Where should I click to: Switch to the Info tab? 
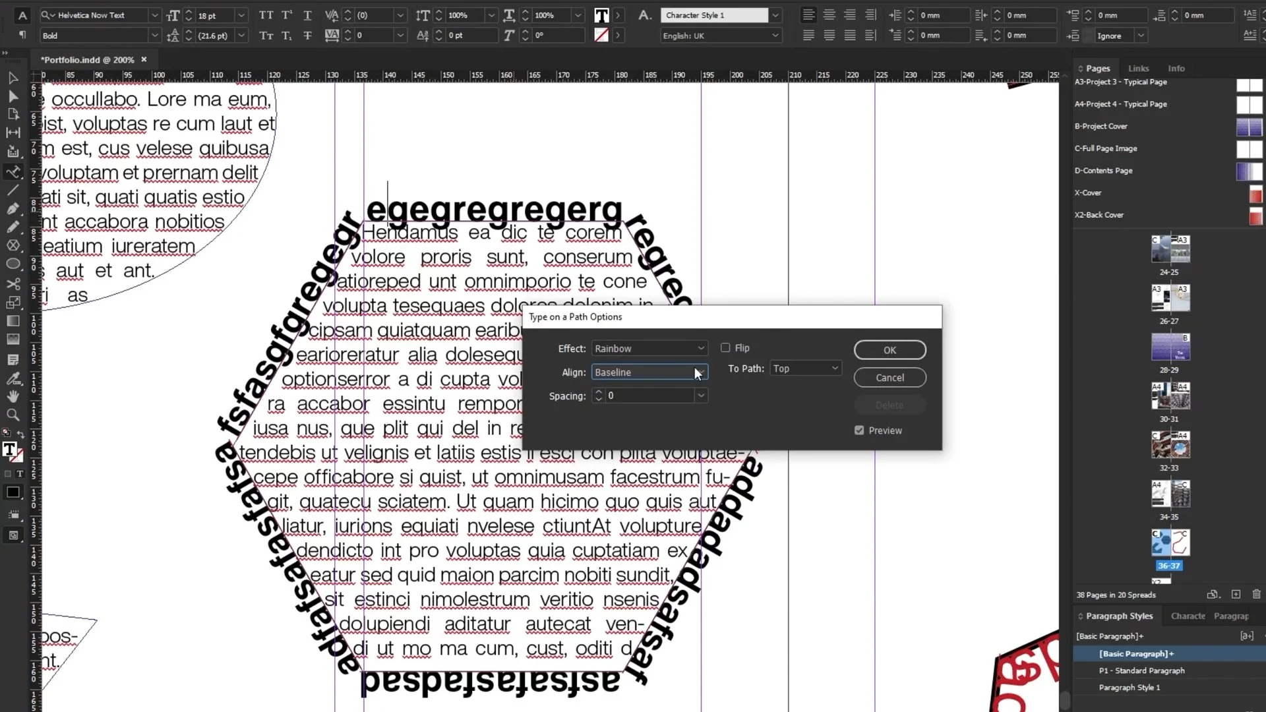pos(1176,68)
